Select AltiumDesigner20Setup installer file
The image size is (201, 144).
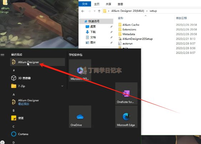136,39
